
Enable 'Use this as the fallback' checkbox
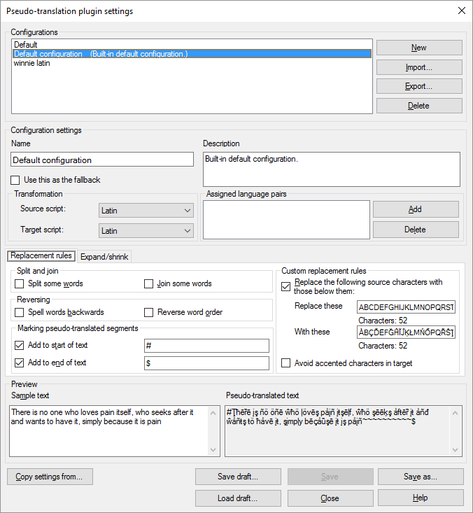16,180
